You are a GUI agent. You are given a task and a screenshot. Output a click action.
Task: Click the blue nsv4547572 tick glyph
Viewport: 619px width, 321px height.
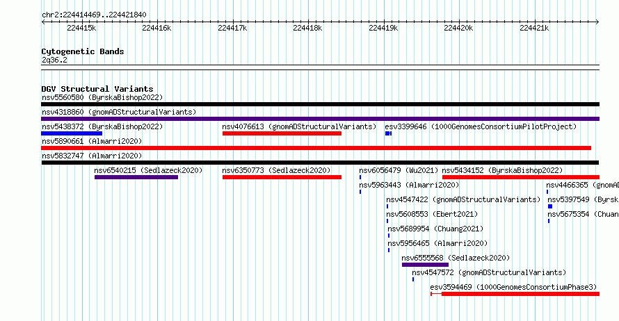pyautogui.click(x=413, y=279)
